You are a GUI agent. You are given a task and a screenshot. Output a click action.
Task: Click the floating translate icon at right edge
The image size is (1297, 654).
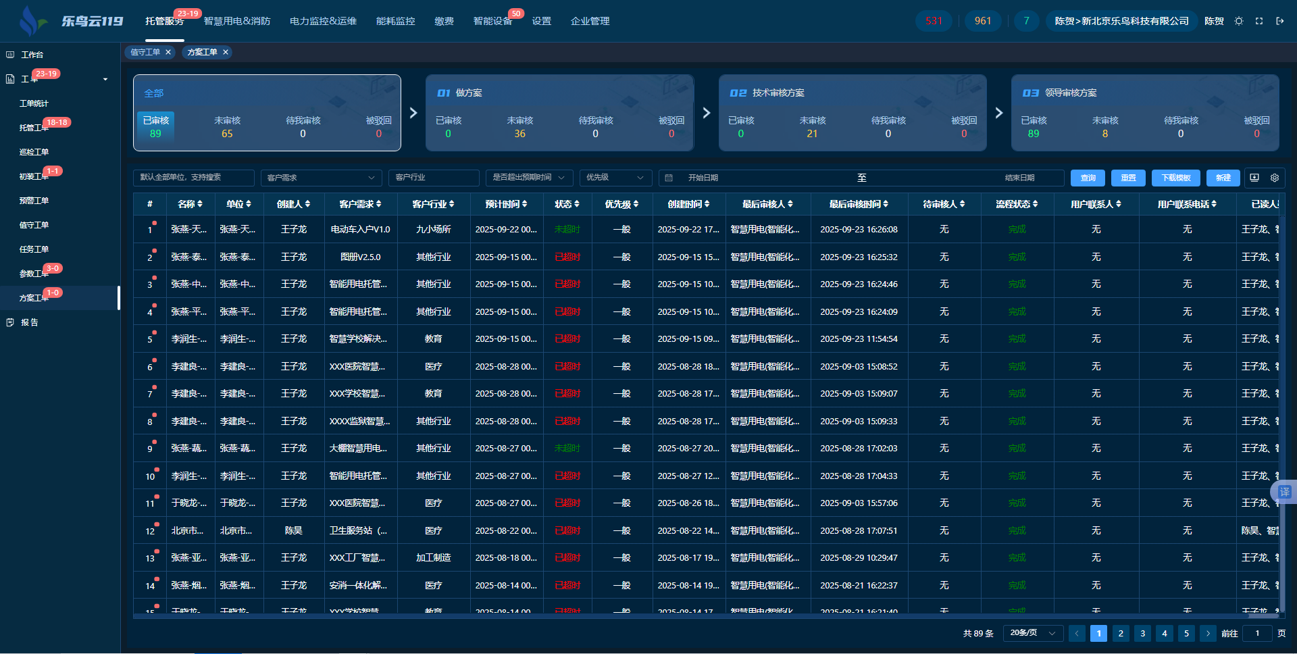tap(1284, 492)
